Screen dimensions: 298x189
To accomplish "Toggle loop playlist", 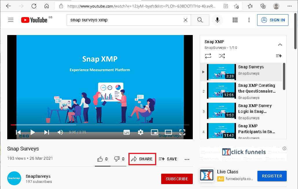I will 208,56.
